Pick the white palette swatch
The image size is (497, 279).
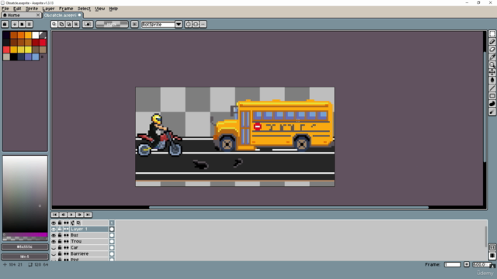click(35, 35)
